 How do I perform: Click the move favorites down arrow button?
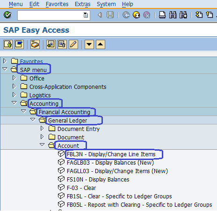point(89,44)
